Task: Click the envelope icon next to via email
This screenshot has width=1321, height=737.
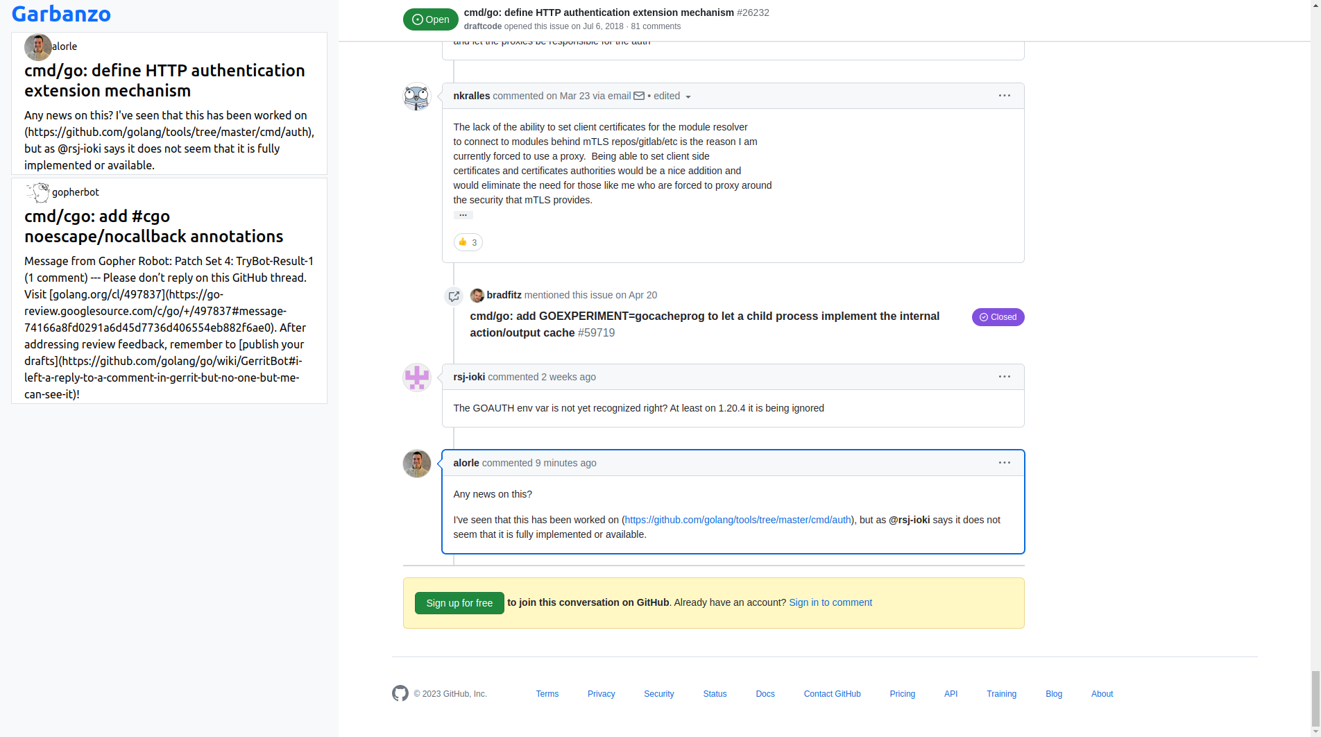Action: coord(639,96)
